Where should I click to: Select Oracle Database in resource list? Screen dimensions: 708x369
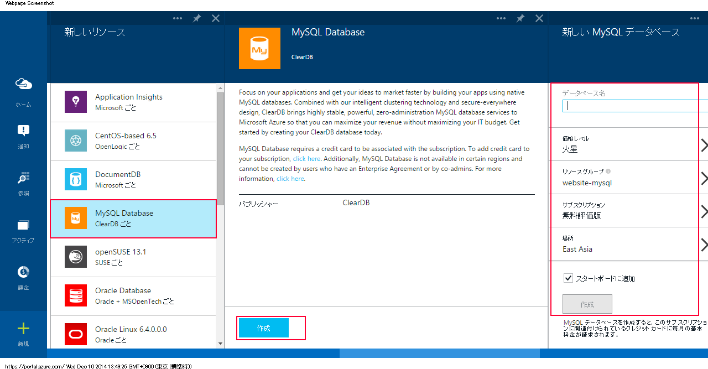133,296
